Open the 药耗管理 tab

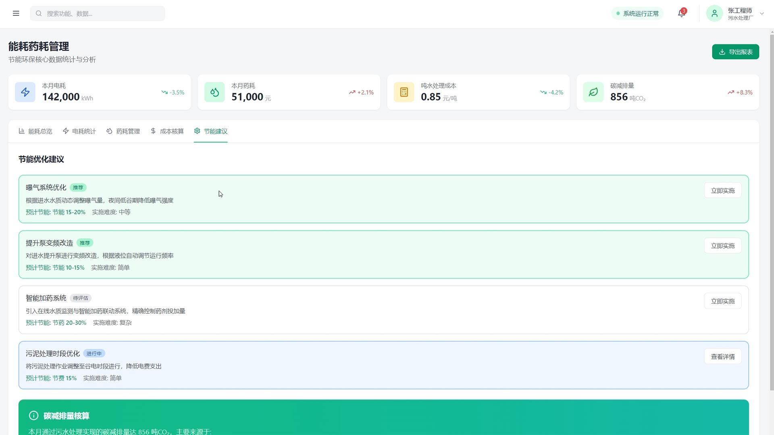[123, 131]
